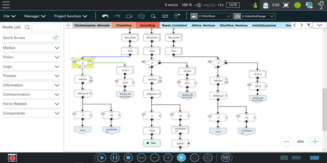The image size is (327, 163).
Task: Open the Project function menu
Action: point(71,16)
